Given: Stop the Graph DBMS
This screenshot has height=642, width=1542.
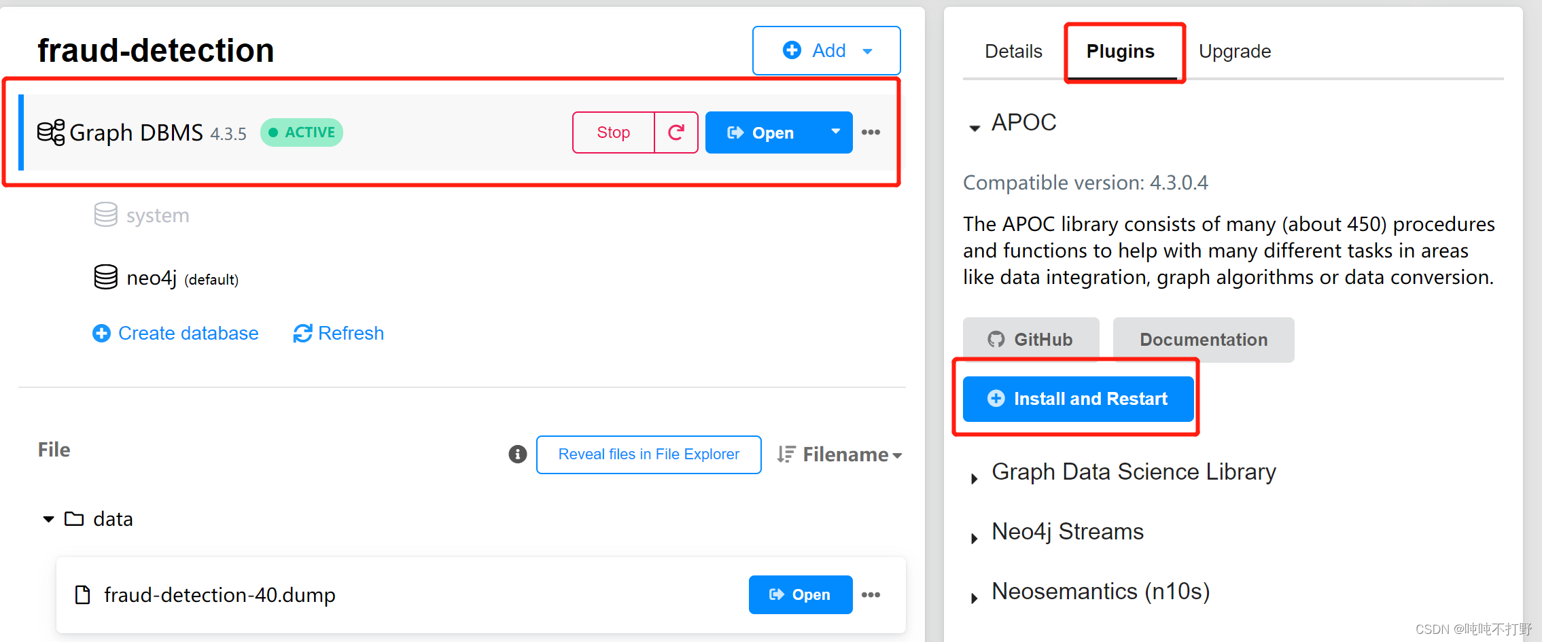Looking at the screenshot, I should tap(614, 132).
